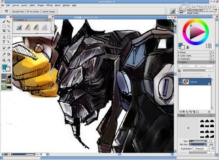
Task: Pick the green pencil in Custom palette
Action: coord(36,28)
